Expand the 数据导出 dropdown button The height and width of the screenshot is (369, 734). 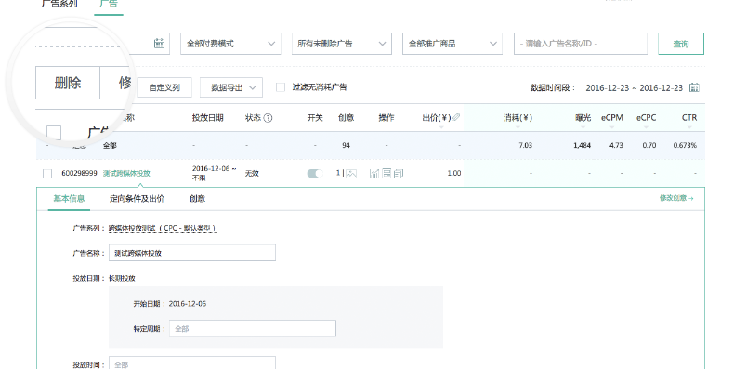[x=231, y=87]
